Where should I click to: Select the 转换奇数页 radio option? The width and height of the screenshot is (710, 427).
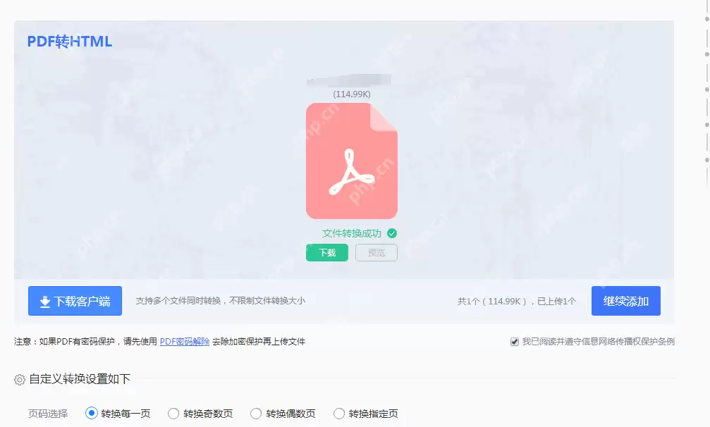(173, 414)
